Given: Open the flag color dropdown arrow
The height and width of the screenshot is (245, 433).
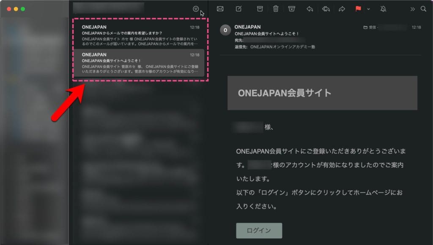Looking at the screenshot, I should [368, 9].
